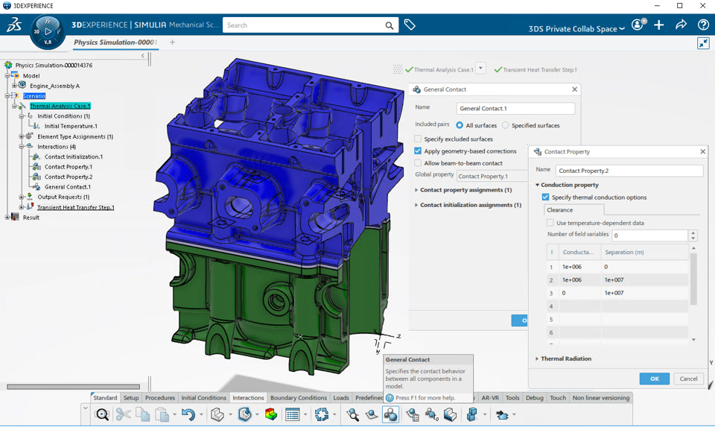
Task: Click the Undo arrow icon
Action: 188,414
